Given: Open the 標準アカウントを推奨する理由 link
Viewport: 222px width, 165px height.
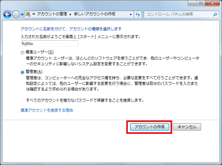Looking at the screenshot, I should pyautogui.click(x=47, y=110).
